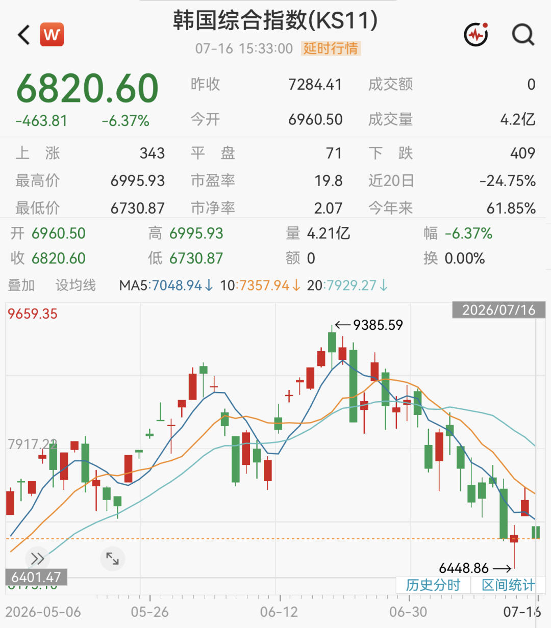Open the 设均线 moving average settings
The width and height of the screenshot is (551, 628).
pyautogui.click(x=76, y=285)
